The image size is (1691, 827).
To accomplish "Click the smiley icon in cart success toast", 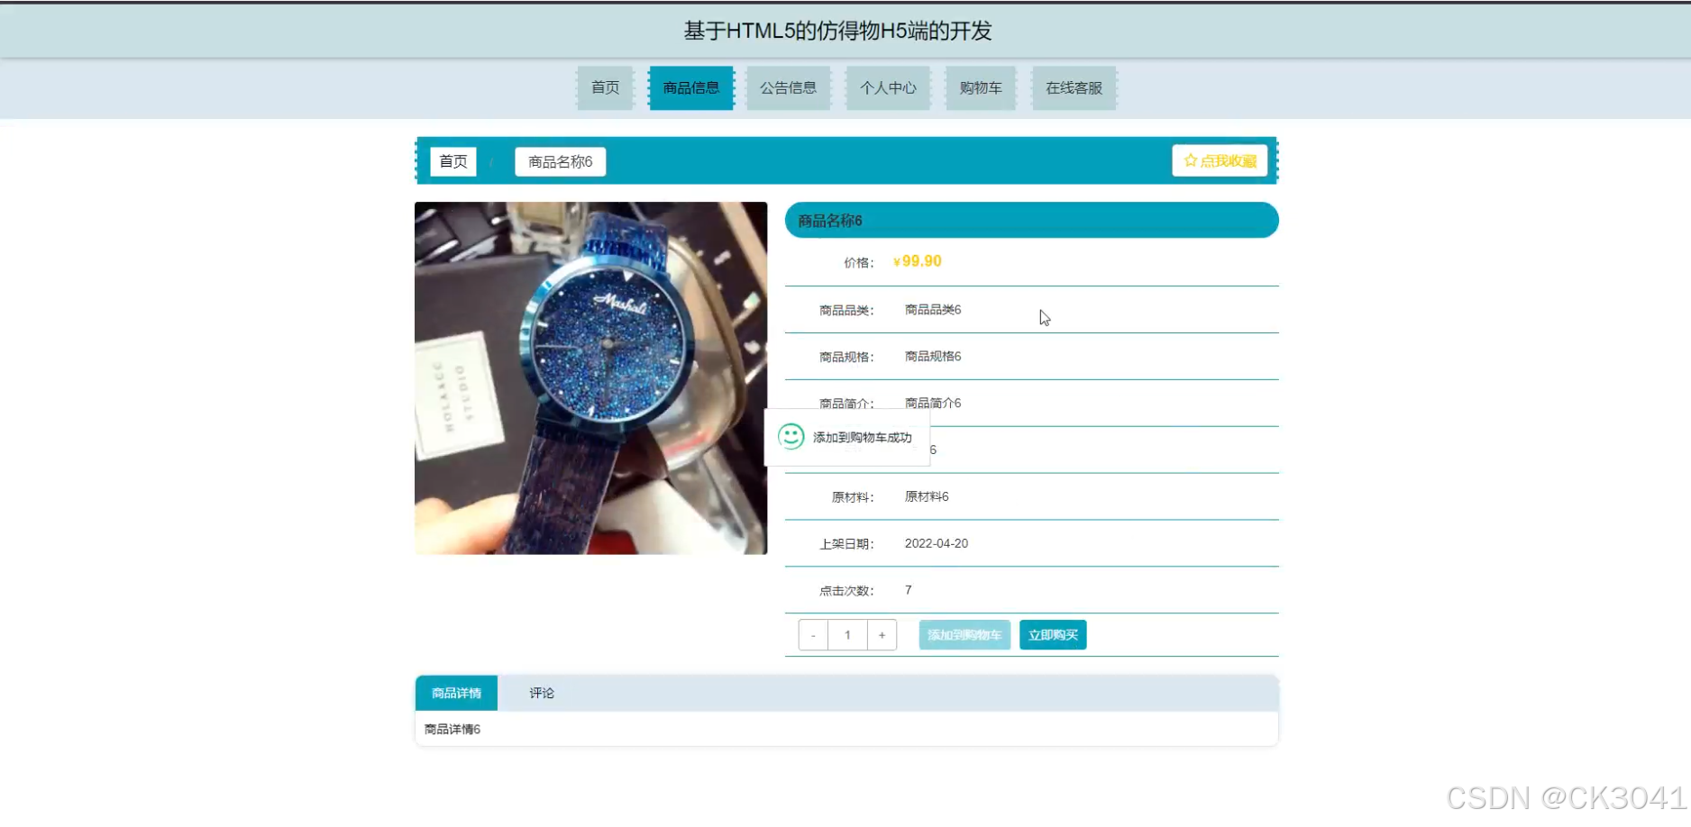I will point(791,436).
